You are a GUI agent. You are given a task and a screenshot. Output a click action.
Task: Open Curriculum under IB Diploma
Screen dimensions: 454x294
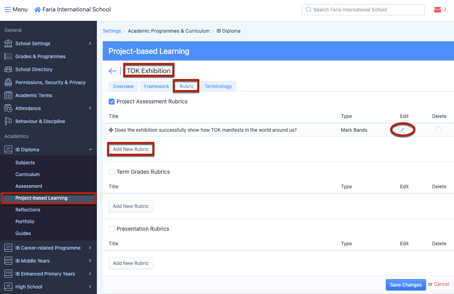[28, 175]
